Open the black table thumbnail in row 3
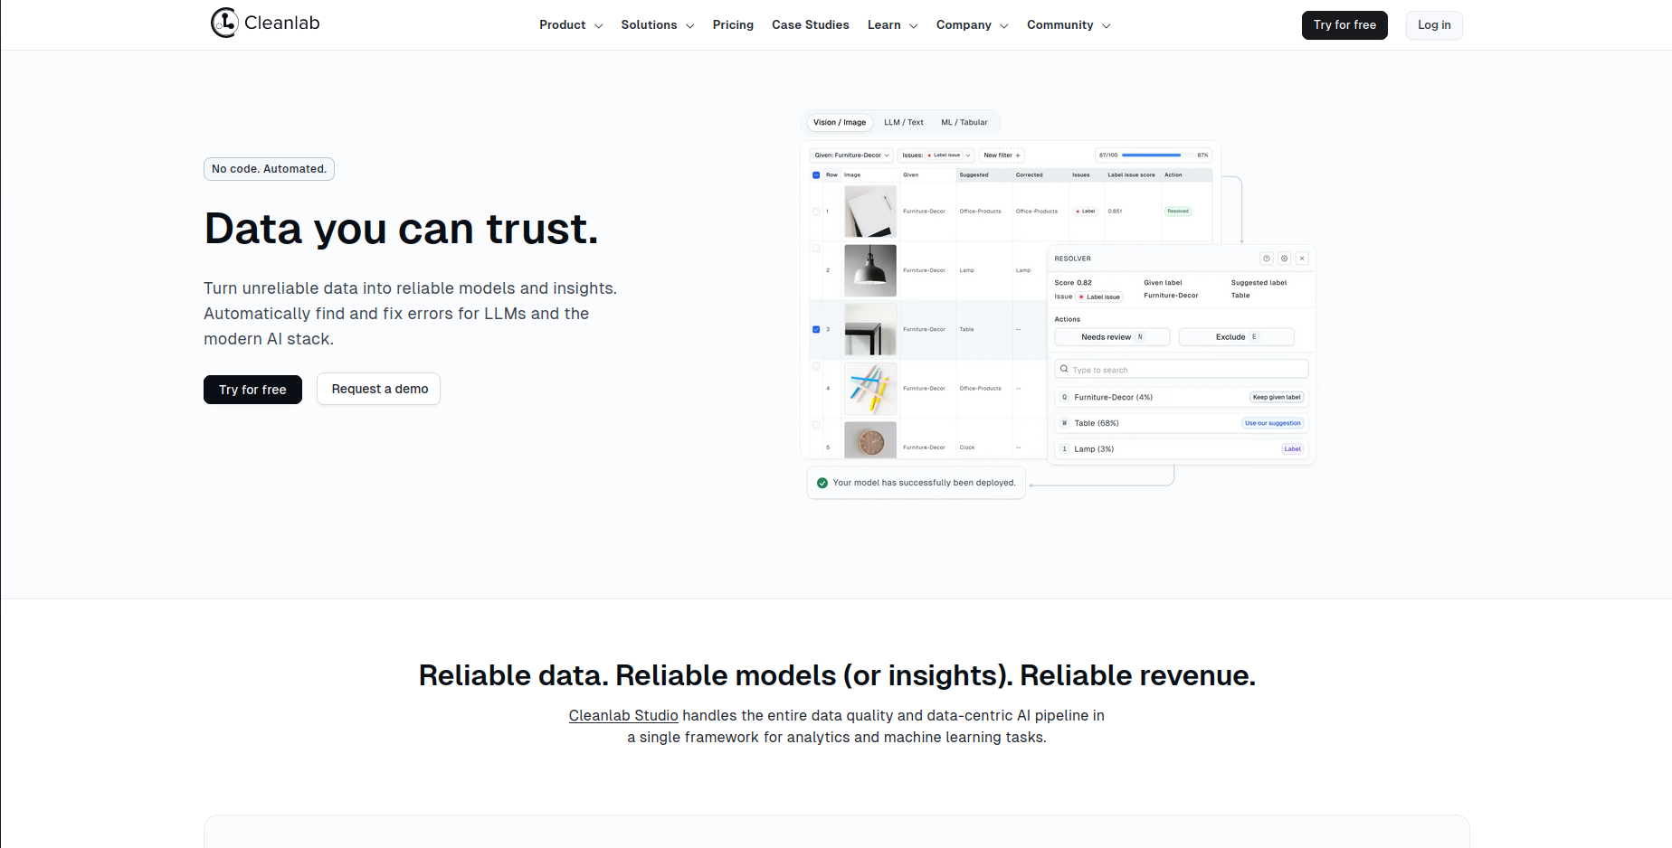Viewport: 1672px width, 848px height. click(870, 329)
